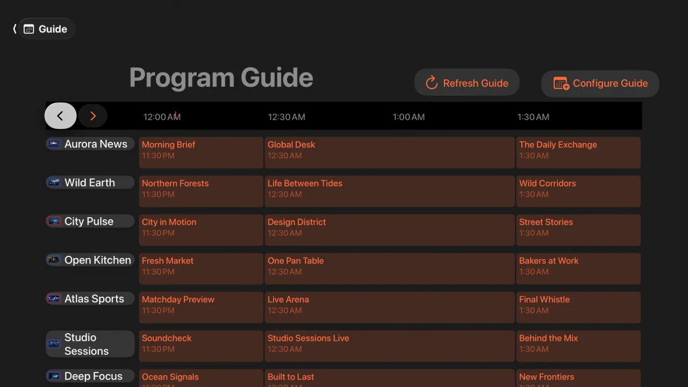Select the Open Kitchen channel name
Image resolution: width=688 pixels, height=387 pixels.
pyautogui.click(x=98, y=260)
